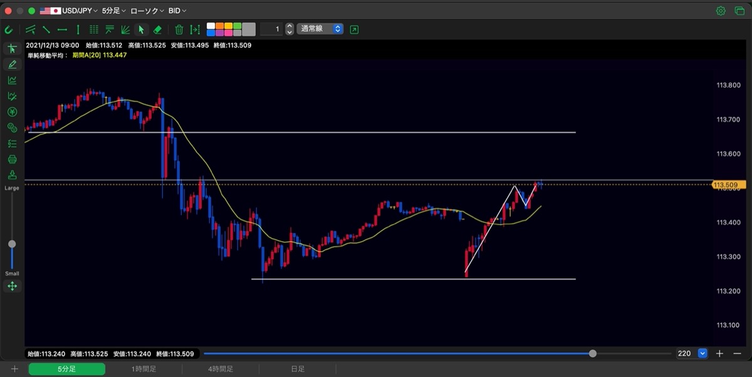Click the trash can delete icon
This screenshot has height=377, width=752.
[179, 29]
